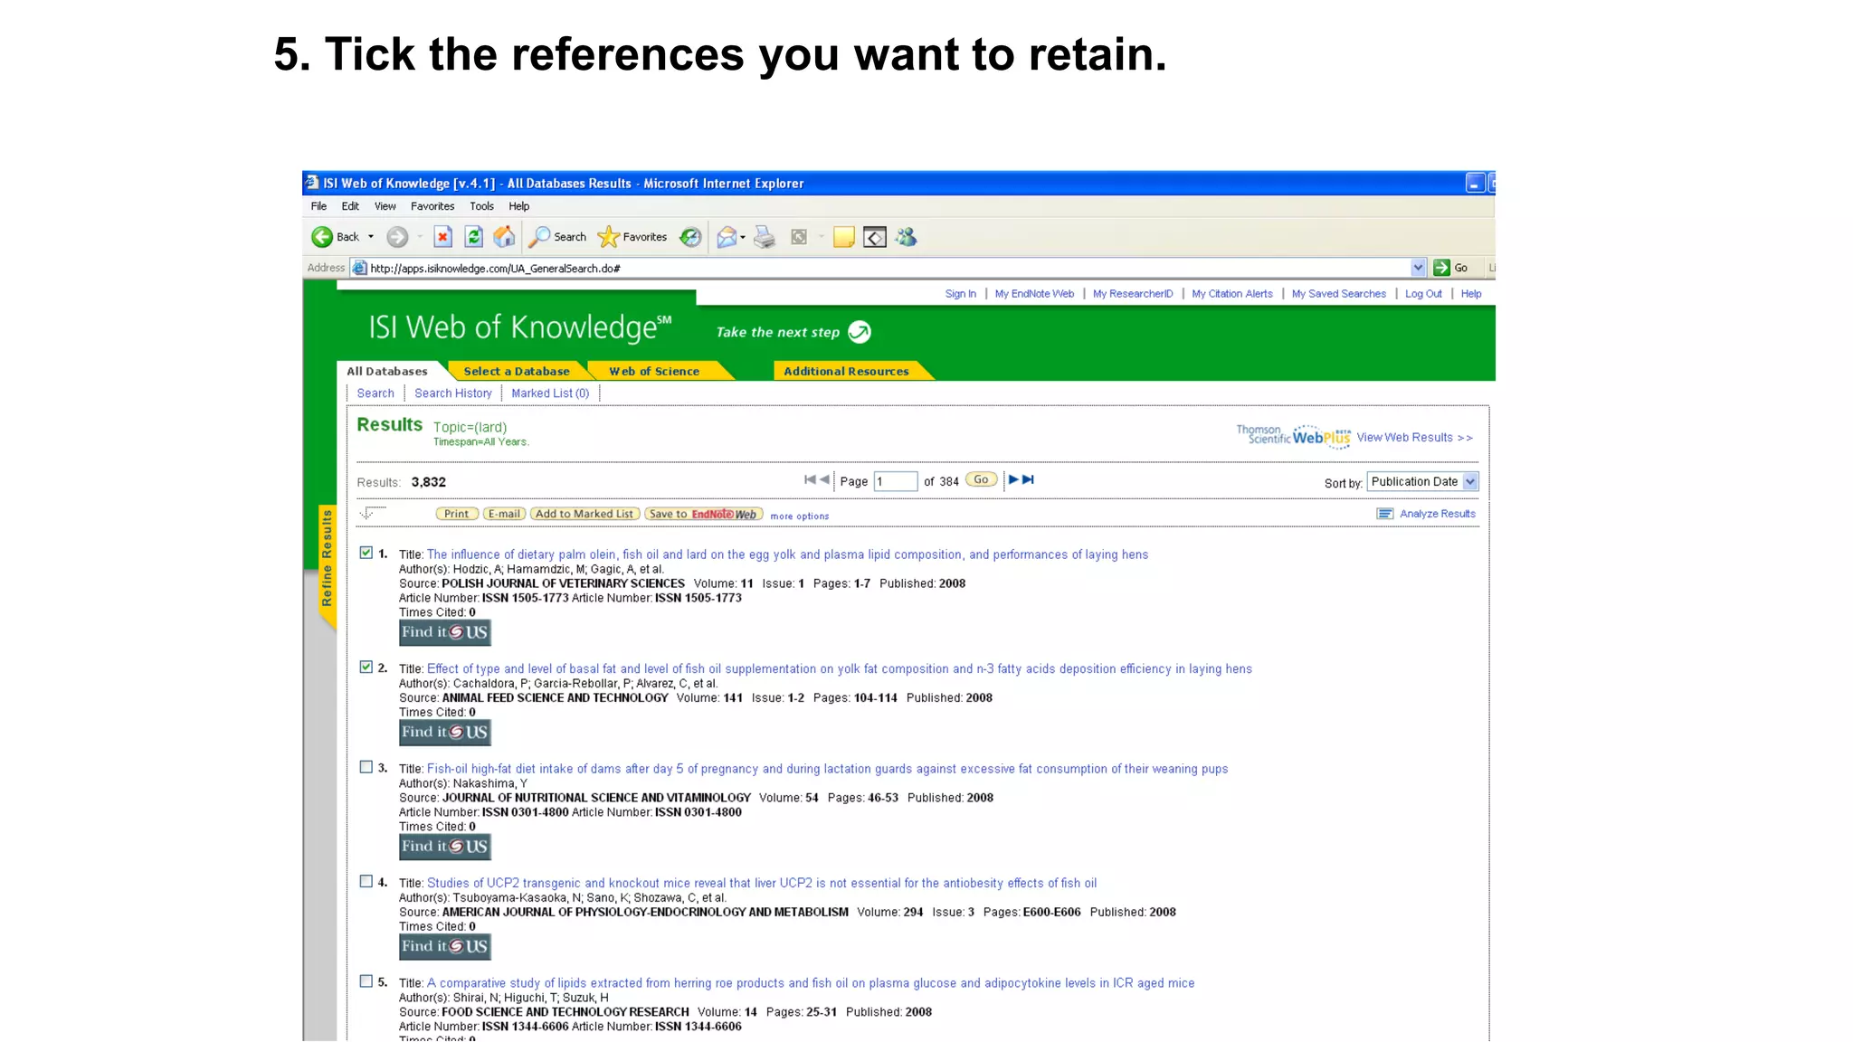Go to next results page arrow
Image resolution: width=1853 pixels, height=1042 pixels.
1013,479
